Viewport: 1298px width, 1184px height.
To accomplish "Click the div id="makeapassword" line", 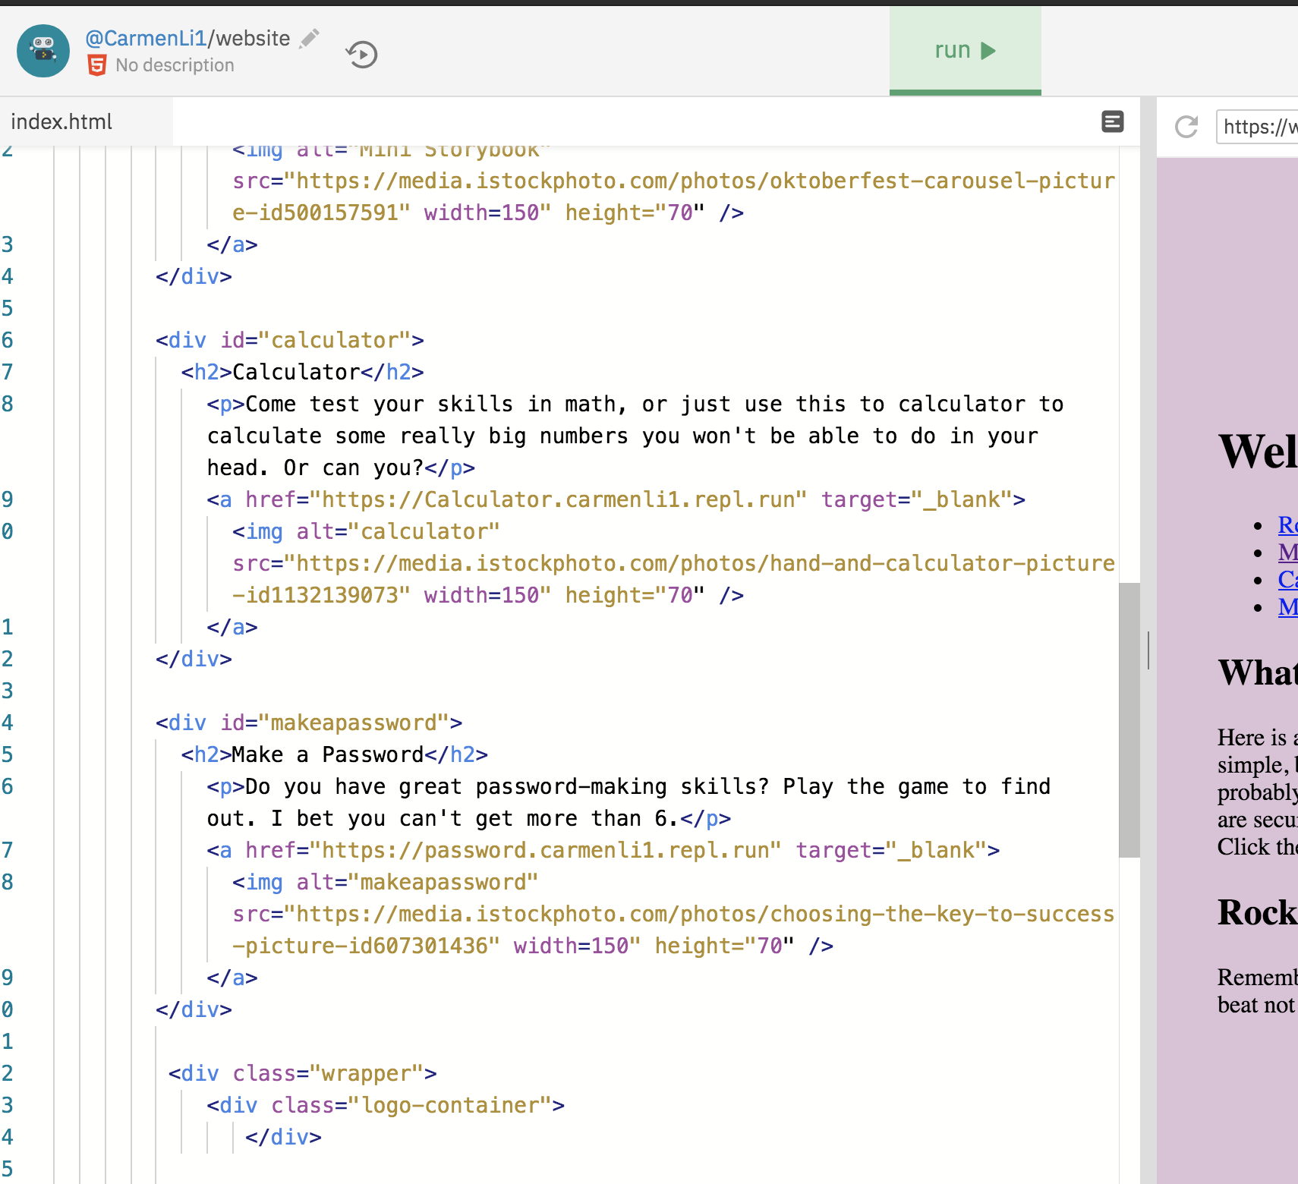I will pos(309,723).
